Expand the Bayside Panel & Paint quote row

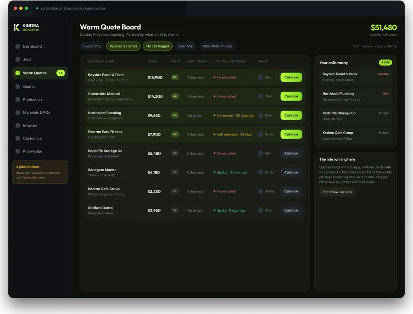tap(195, 77)
